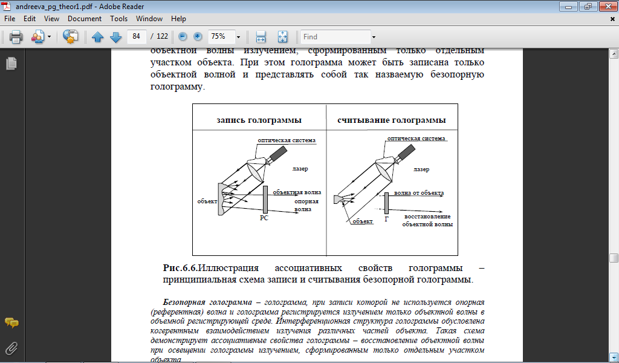Click the label 'восстановление' in right diagram
Image resolution: width=619 pixels, height=363 pixels.
(427, 217)
